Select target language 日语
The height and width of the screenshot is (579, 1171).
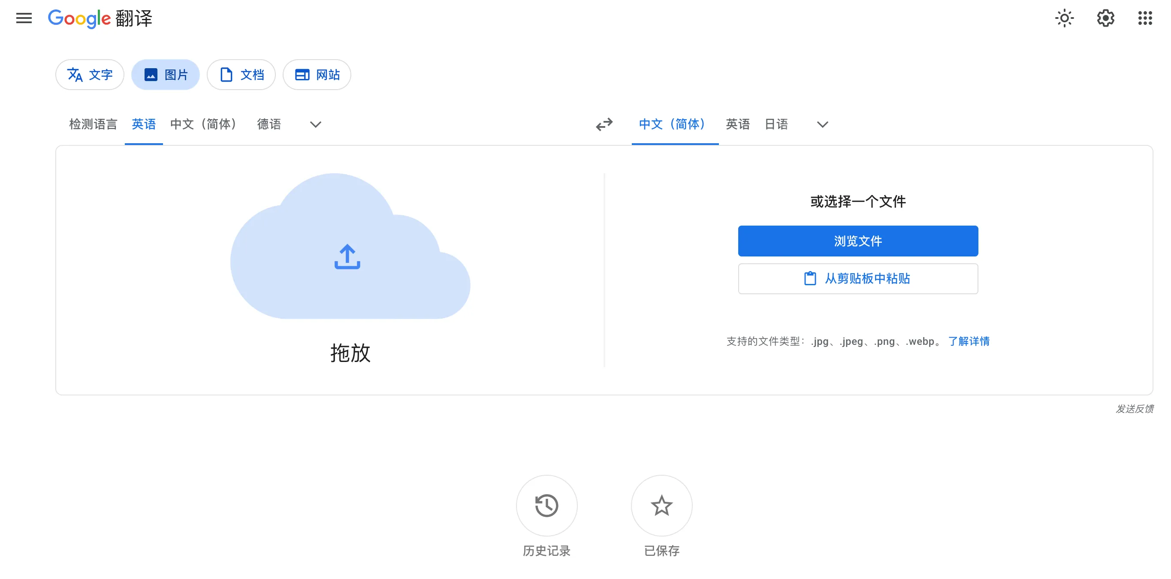pyautogui.click(x=776, y=124)
